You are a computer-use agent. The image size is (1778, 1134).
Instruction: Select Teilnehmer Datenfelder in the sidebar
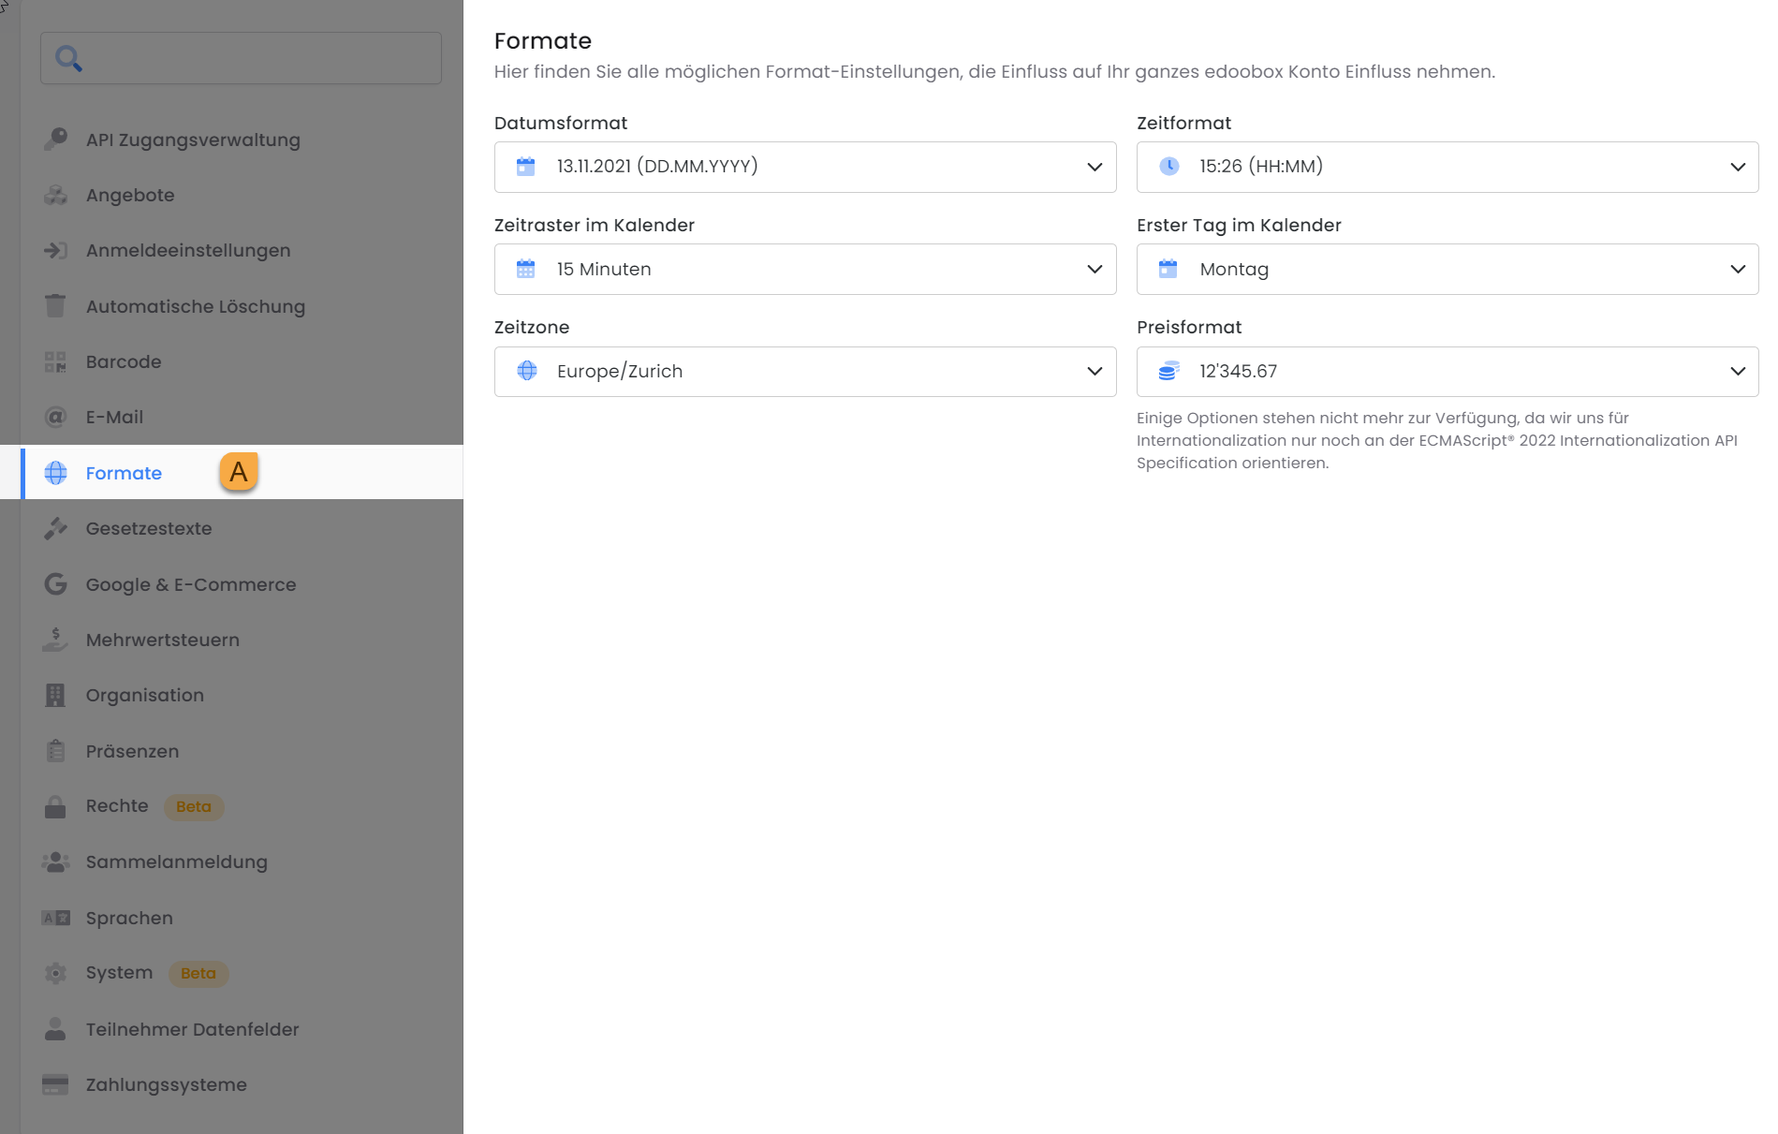[192, 1029]
